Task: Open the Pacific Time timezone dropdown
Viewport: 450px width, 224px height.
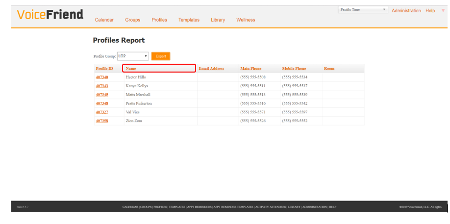Action: pyautogui.click(x=363, y=9)
